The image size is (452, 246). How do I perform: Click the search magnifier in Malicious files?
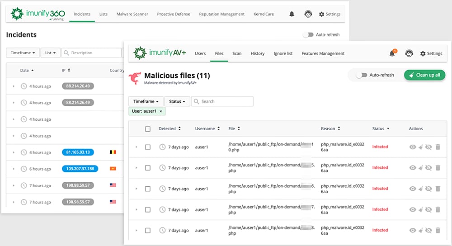click(196, 101)
